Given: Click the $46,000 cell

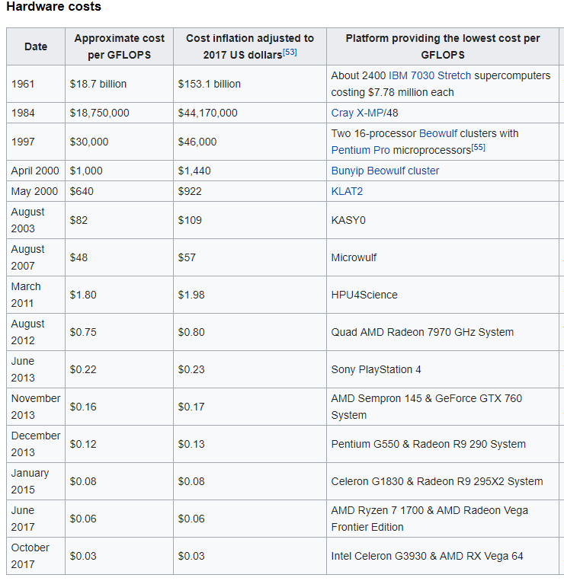Looking at the screenshot, I should click(249, 142).
